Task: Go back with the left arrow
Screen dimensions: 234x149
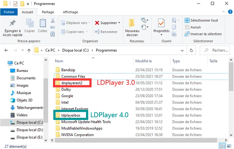Action: 6,50
